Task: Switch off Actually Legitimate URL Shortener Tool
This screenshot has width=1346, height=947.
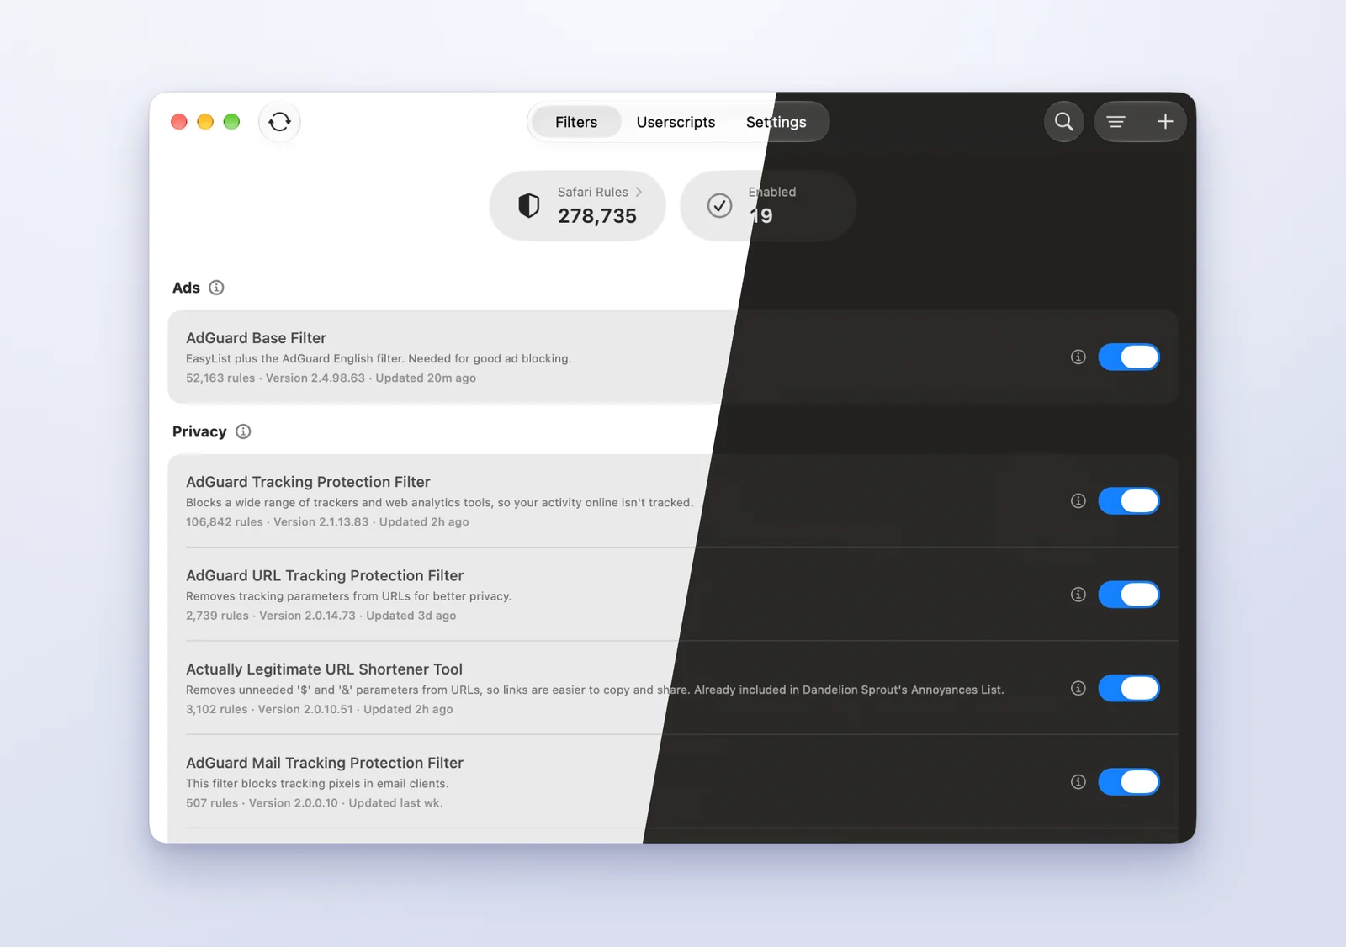Action: [x=1129, y=688]
